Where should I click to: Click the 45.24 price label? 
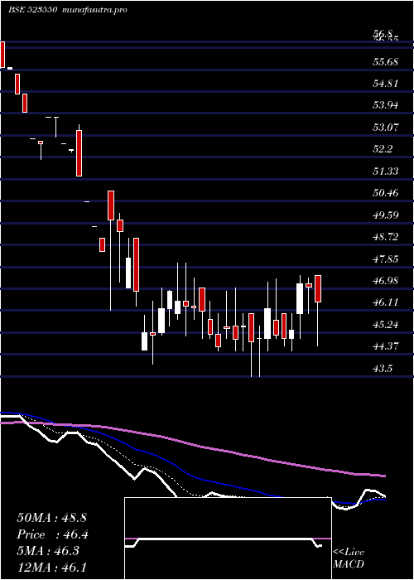(x=386, y=325)
